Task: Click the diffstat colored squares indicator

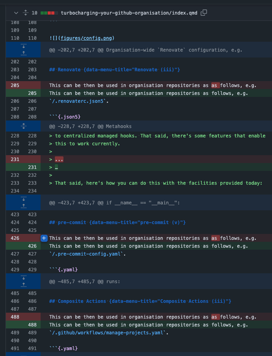Action: pos(49,13)
